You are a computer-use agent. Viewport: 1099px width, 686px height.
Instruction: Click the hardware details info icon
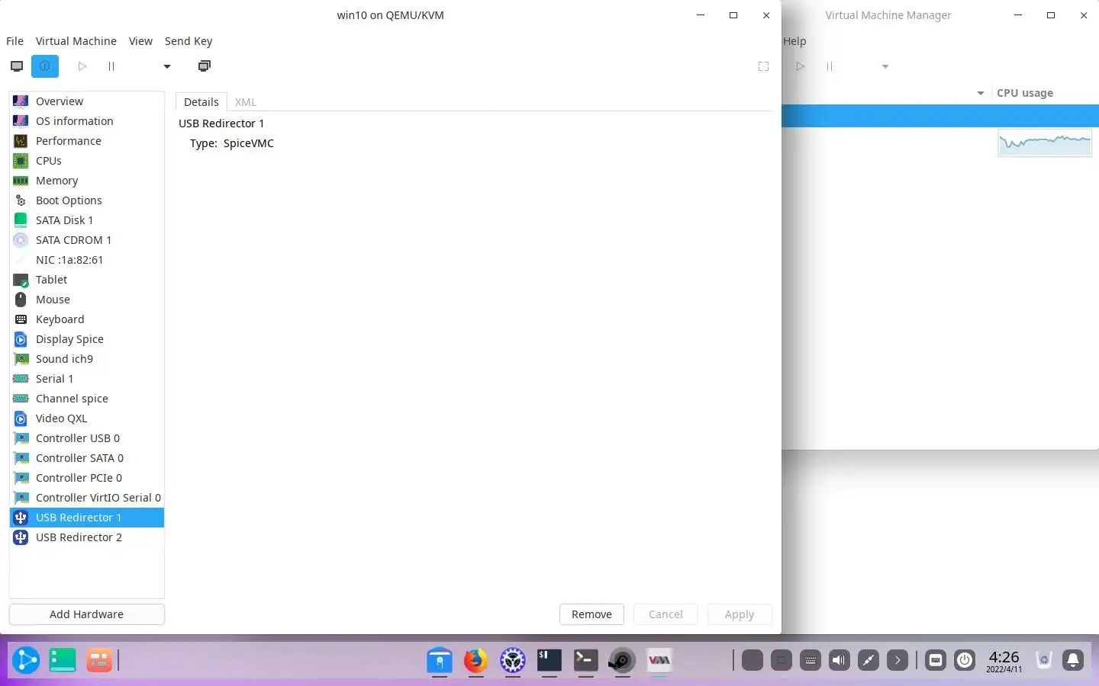tap(45, 66)
